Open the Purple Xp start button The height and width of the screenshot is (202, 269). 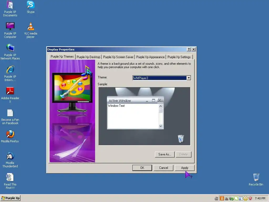pos(11,198)
